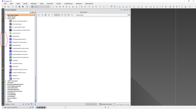Click the find magnifier icon in documentation browser
This screenshot has width=196, height=109.
(69, 15)
